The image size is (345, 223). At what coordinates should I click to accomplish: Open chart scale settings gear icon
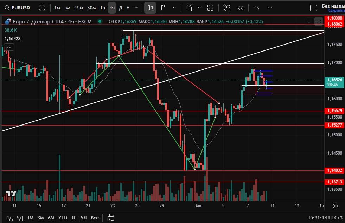(x=335, y=206)
